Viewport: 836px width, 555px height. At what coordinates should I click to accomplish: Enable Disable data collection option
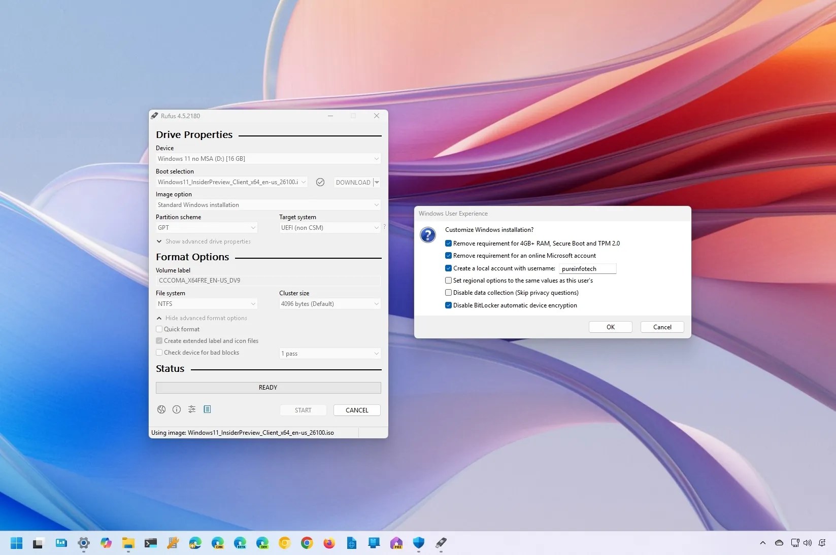tap(448, 293)
